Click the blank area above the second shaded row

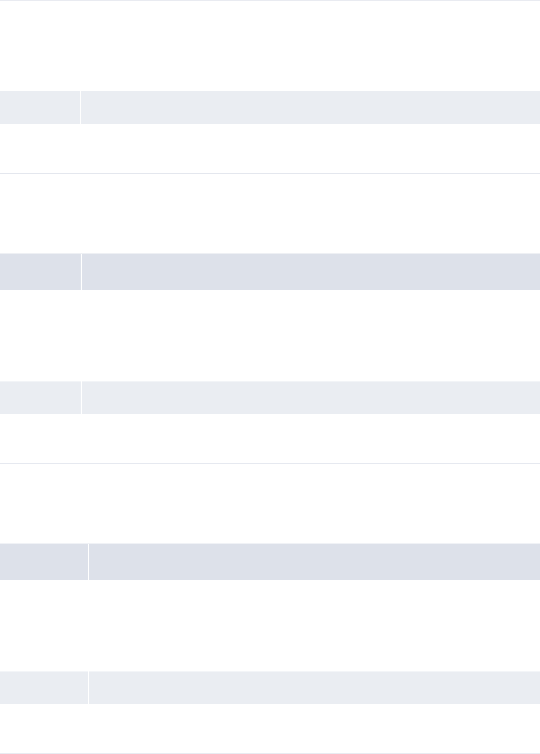[270, 213]
